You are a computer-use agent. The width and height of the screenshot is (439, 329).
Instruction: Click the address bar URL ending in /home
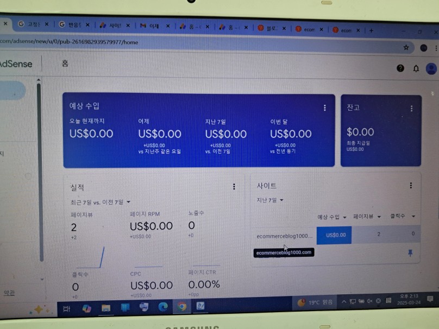[x=69, y=42]
